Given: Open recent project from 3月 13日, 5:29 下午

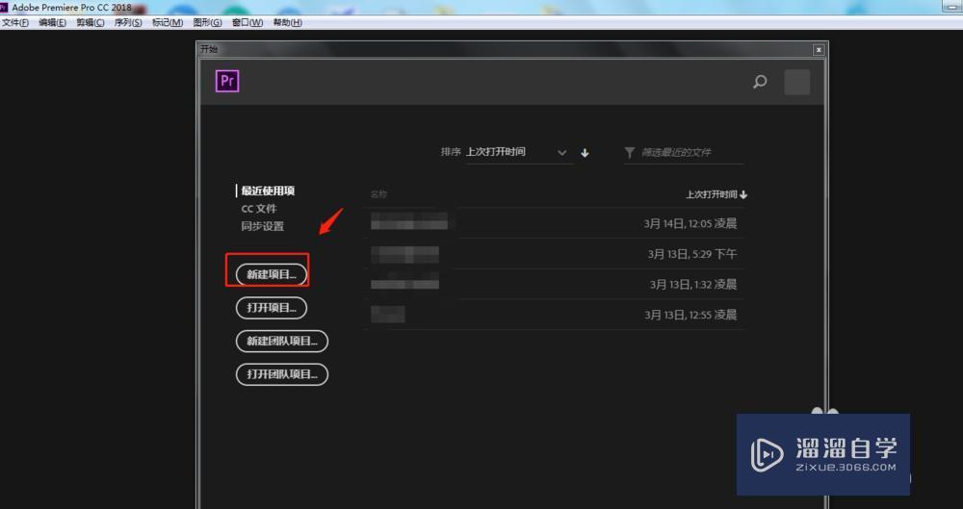Looking at the screenshot, I should [554, 254].
